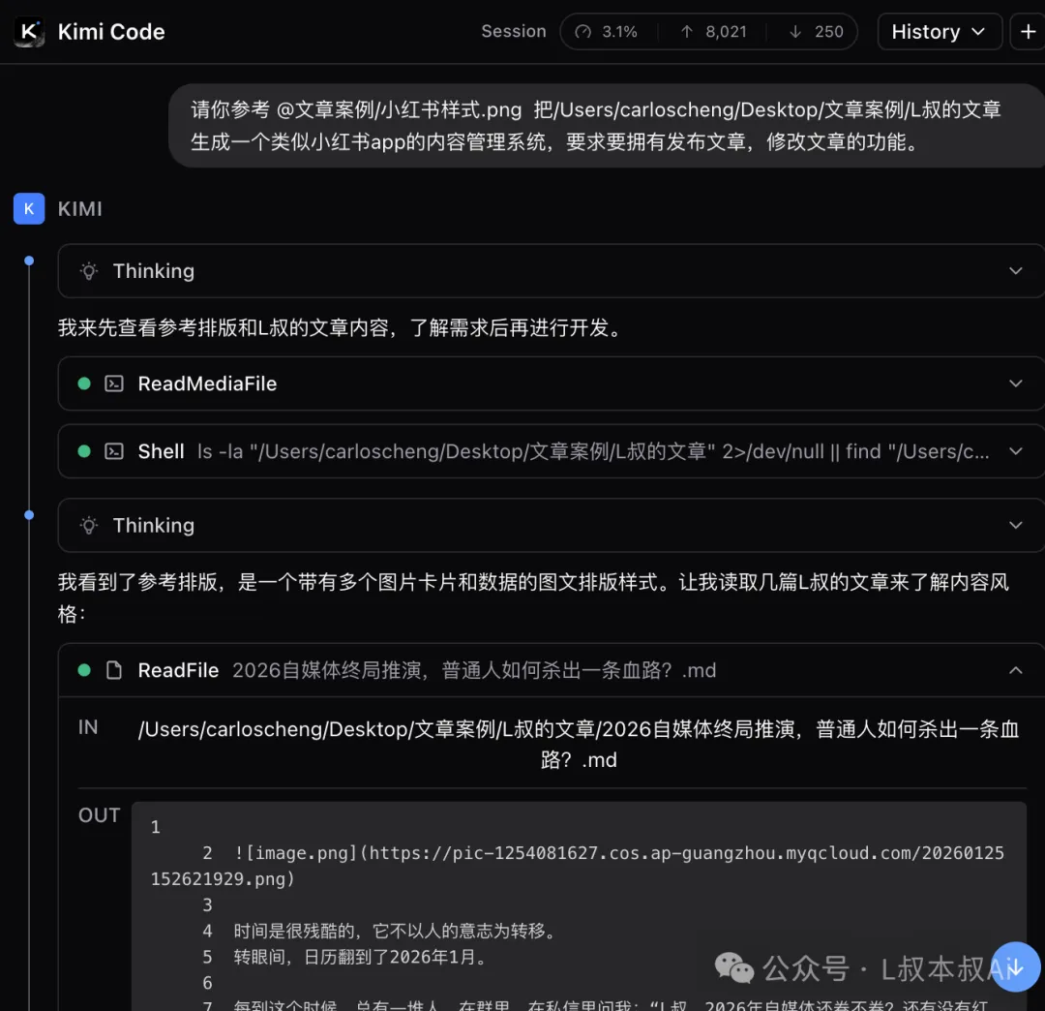
Task: Click output line 转眼间，日历翻到了2026年1月
Action: coord(360,957)
